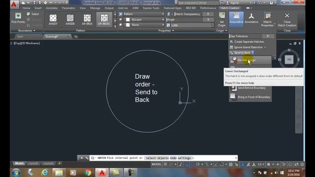Select the AR-B816C hatch pattern

tap(104, 20)
